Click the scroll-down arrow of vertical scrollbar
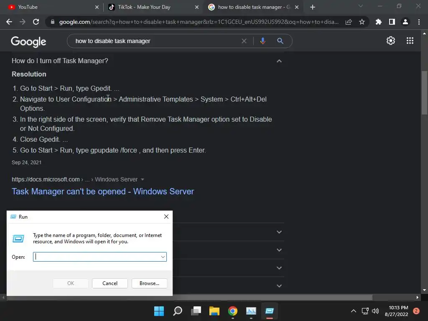Image resolution: width=428 pixels, height=321 pixels. (424, 290)
